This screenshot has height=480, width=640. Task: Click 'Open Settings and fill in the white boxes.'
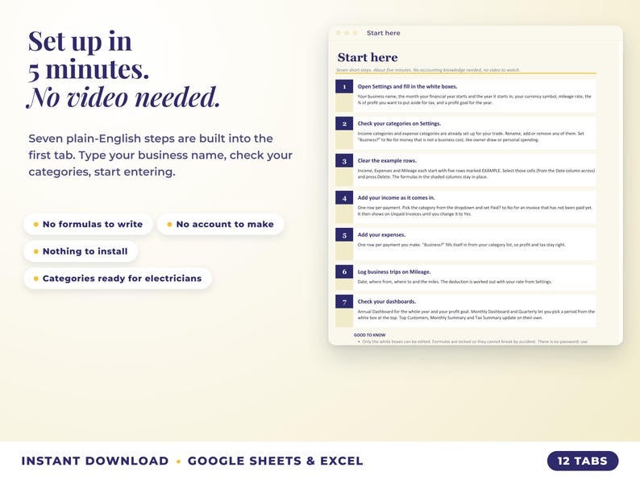point(407,86)
